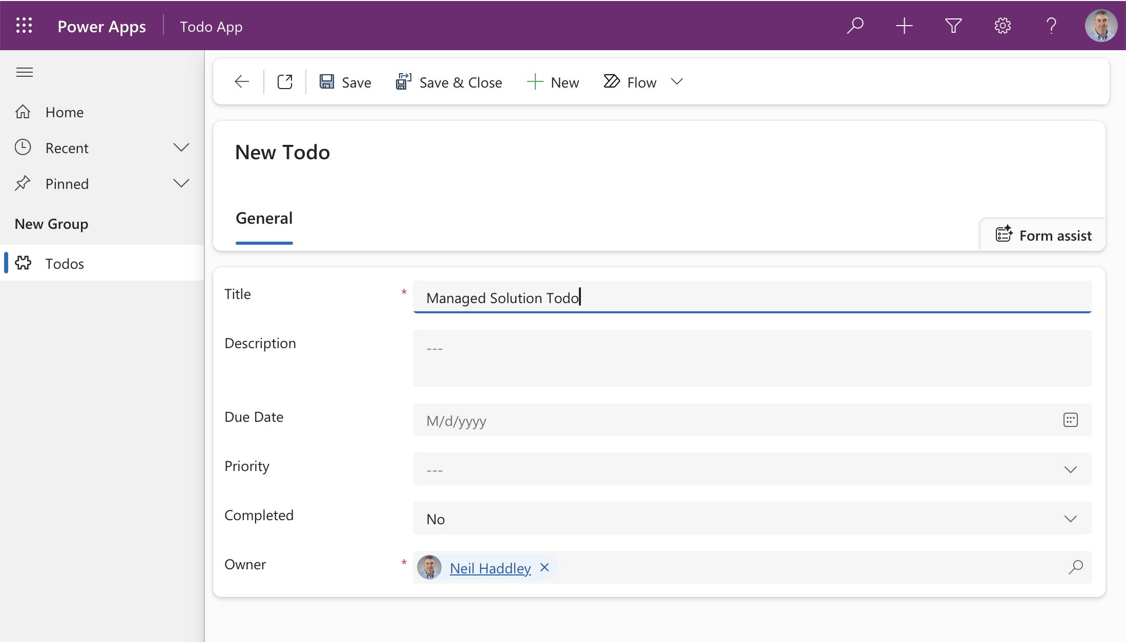This screenshot has height=642, width=1126.
Task: Expand the Recent chevron
Action: point(181,148)
